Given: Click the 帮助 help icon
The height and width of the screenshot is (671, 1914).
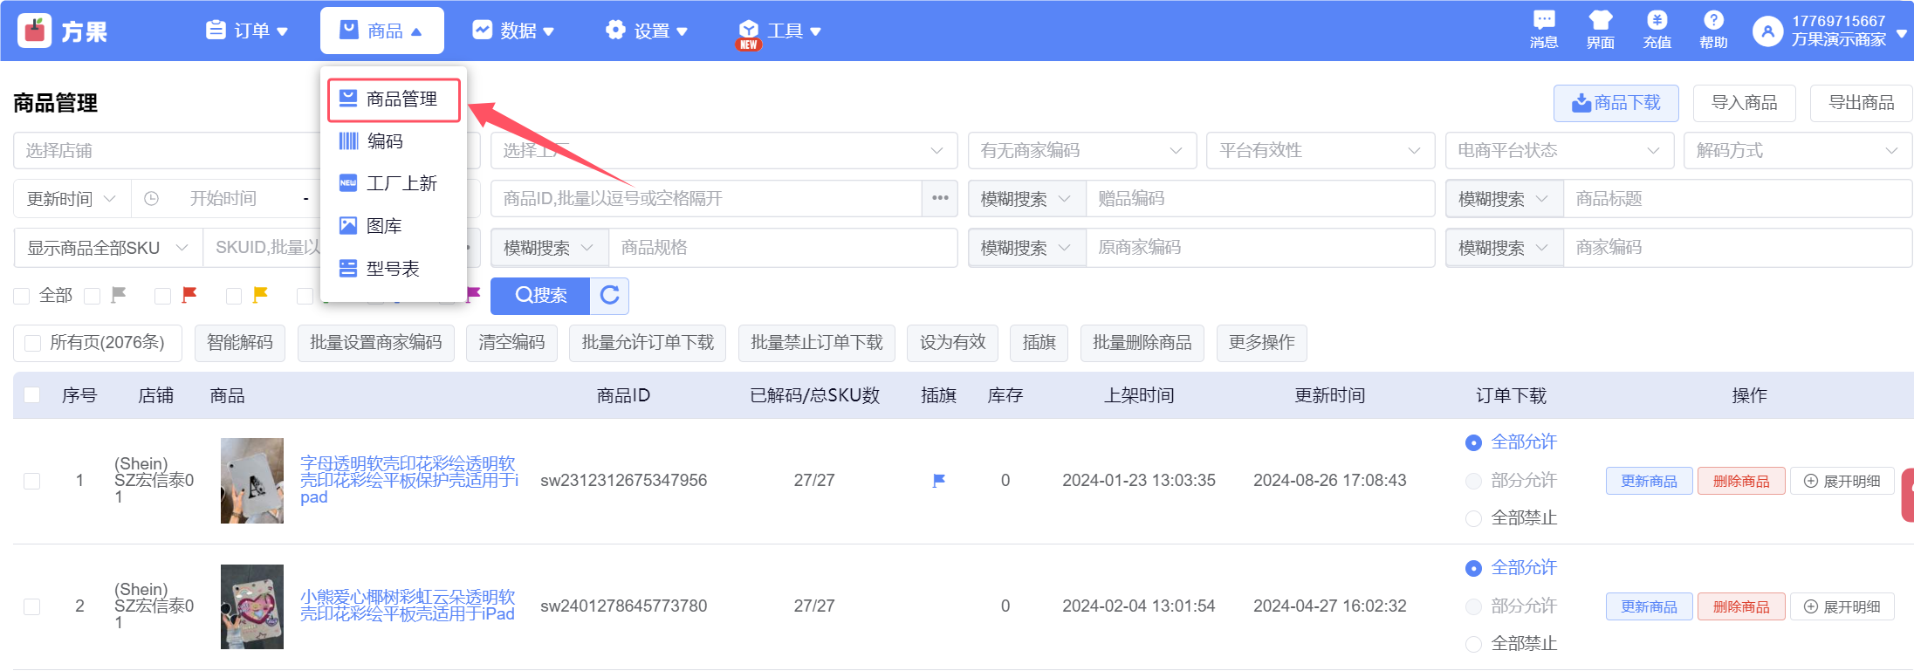Looking at the screenshot, I should coord(1713,30).
